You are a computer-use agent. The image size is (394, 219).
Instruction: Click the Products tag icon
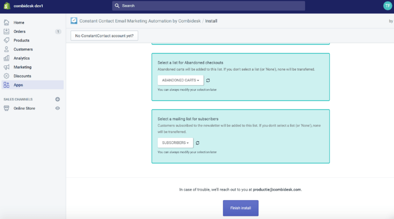click(x=7, y=40)
